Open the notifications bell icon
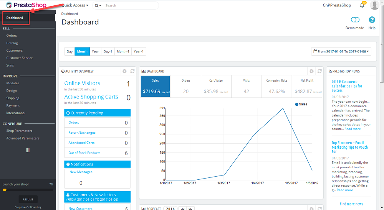Image resolution: width=384 pixels, height=210 pixels. point(362,5)
